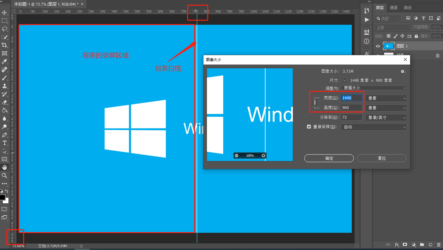The width and height of the screenshot is (443, 250).
Task: Select the Dodge tool
Action: tap(4, 127)
